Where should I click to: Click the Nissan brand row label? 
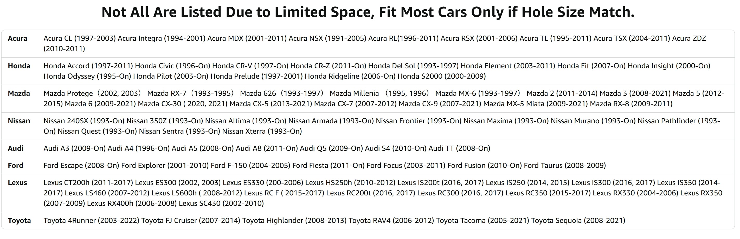pyautogui.click(x=19, y=121)
